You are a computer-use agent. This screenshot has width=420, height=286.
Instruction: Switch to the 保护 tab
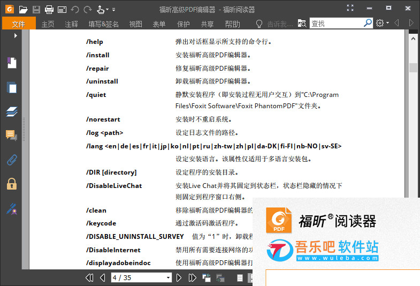point(183,24)
